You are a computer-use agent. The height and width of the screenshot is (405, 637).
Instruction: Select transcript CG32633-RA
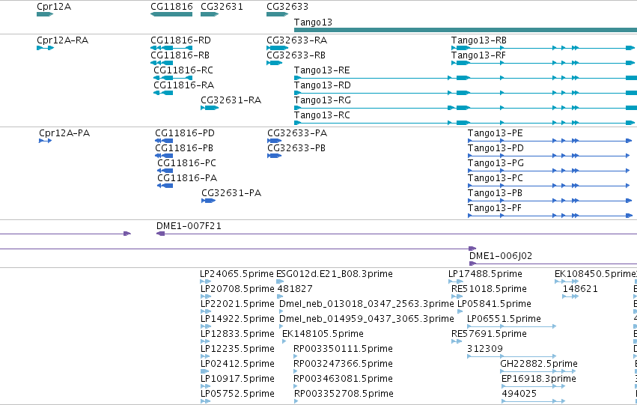[x=296, y=40]
